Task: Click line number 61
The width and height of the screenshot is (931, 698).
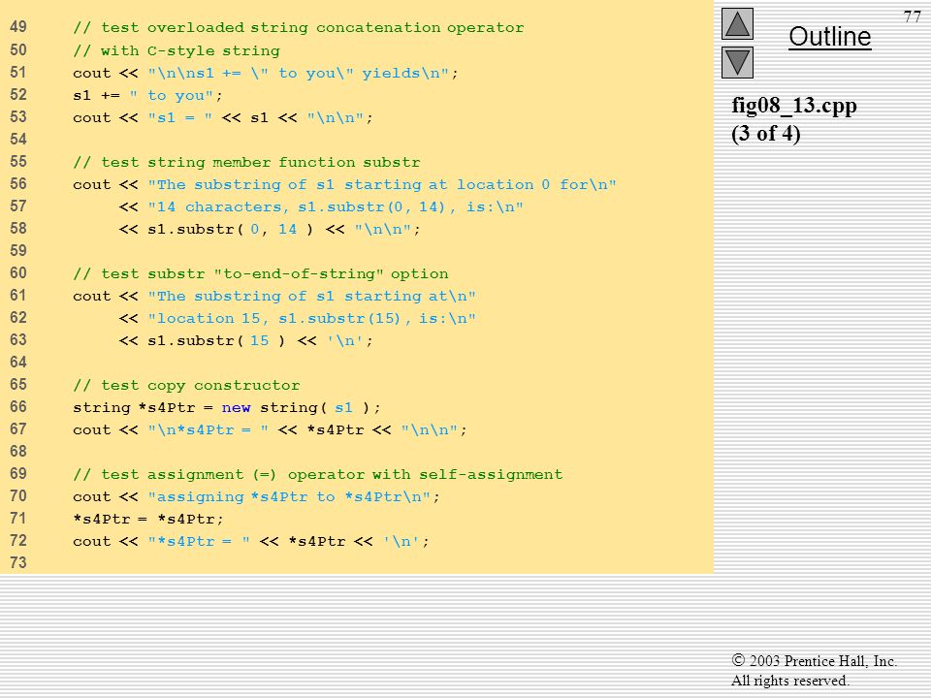Action: point(18,295)
